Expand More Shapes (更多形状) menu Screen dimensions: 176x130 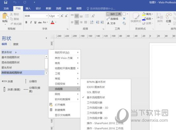coord(25,52)
